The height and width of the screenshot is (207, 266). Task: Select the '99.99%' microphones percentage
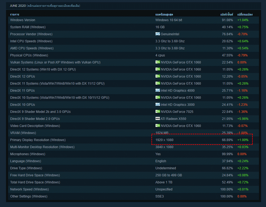pyautogui.click(x=227, y=154)
